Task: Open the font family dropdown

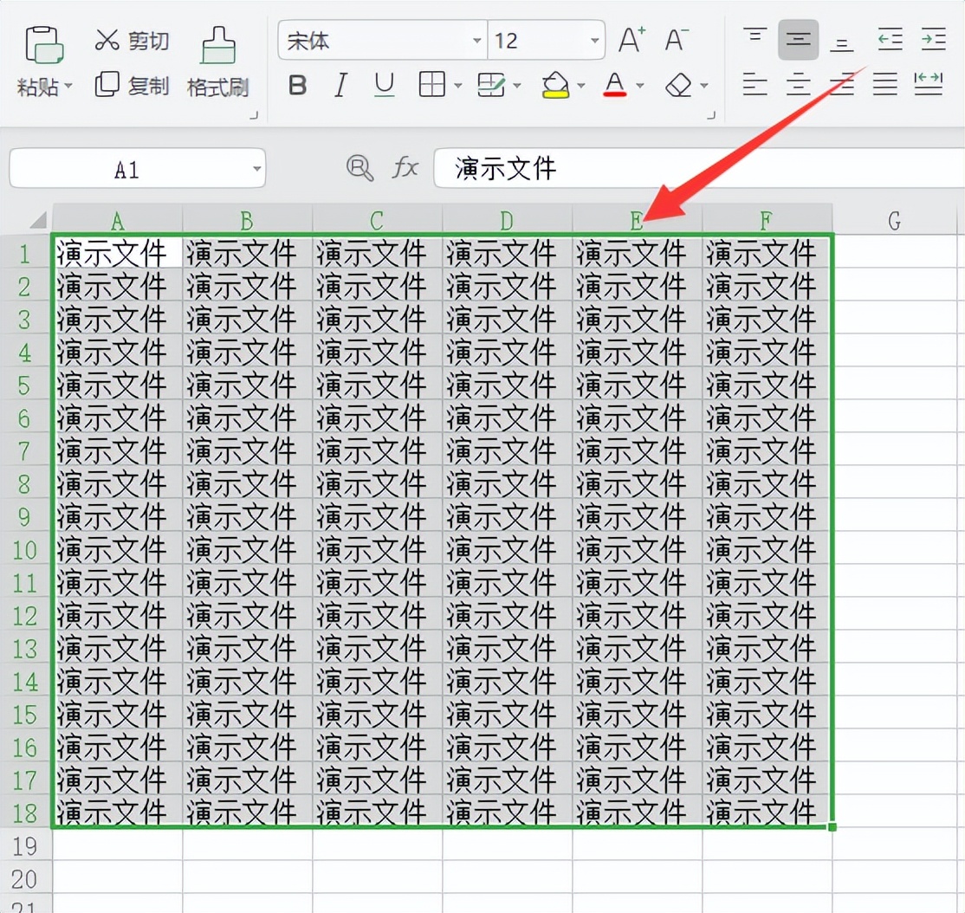Action: click(x=476, y=40)
